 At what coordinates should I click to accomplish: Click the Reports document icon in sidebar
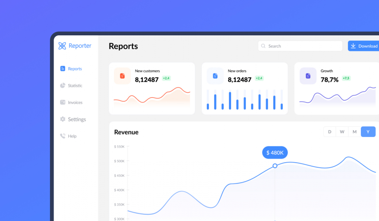point(62,69)
